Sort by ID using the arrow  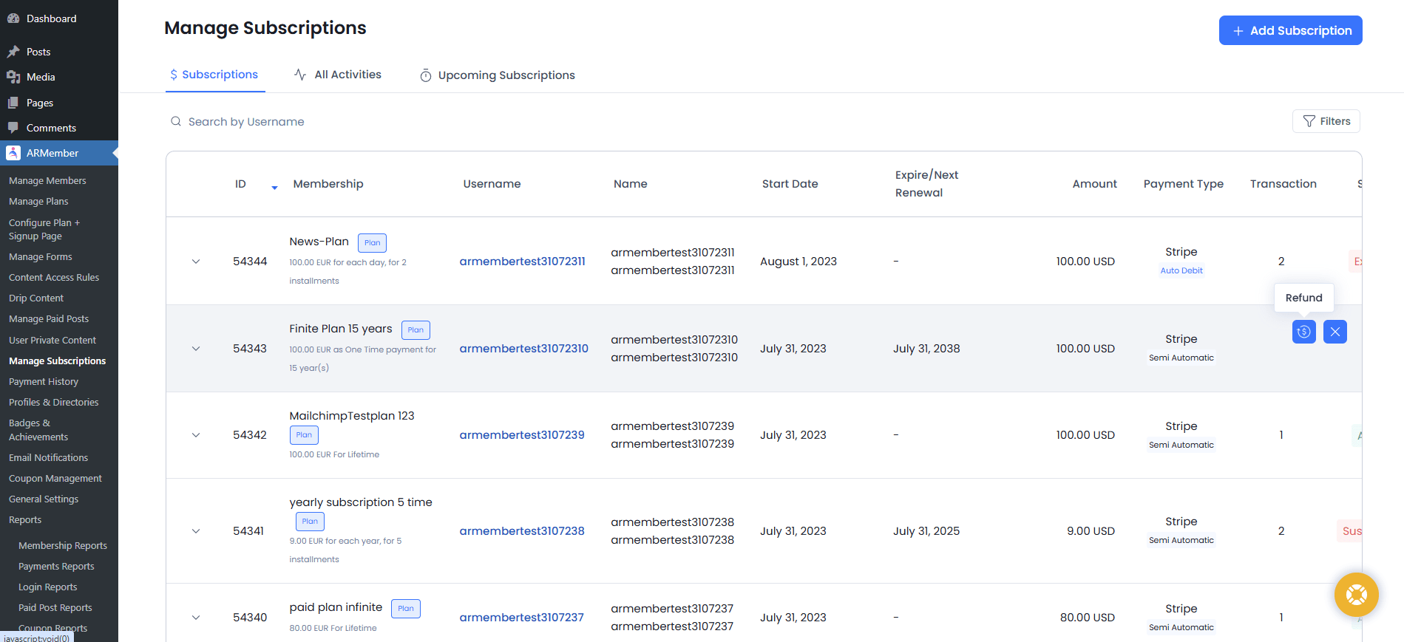274,188
